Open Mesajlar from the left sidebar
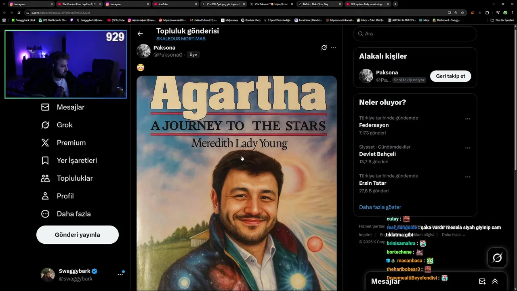This screenshot has height=291, width=517. pyautogui.click(x=63, y=107)
